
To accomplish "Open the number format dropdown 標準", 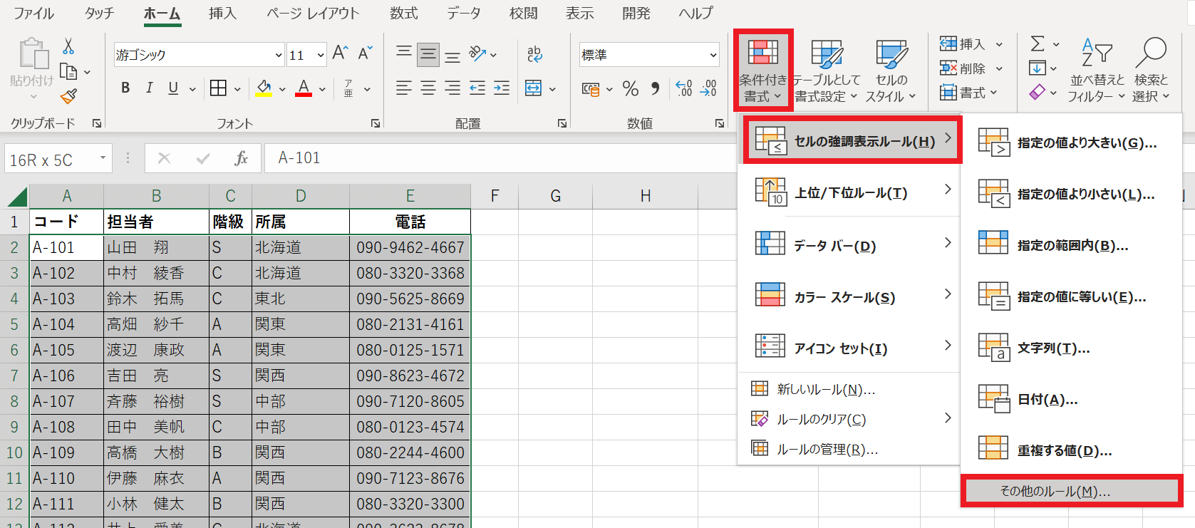I will pos(713,55).
